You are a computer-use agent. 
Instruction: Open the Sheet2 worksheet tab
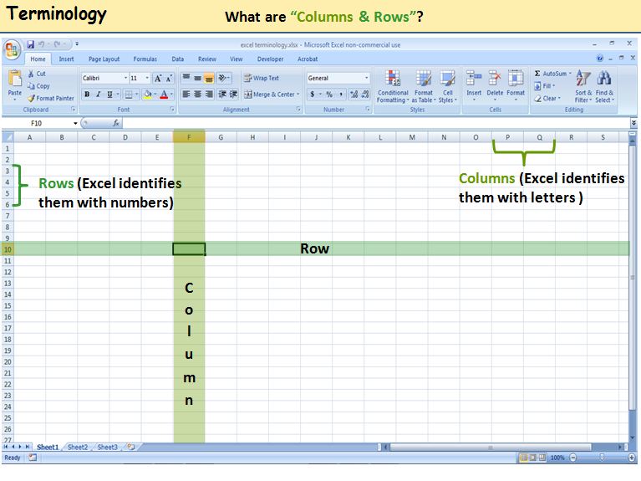tap(78, 448)
